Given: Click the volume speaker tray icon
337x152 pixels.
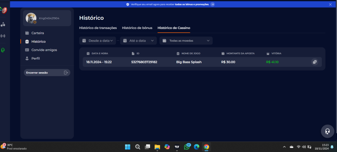Looking at the screenshot, I should [304, 147].
